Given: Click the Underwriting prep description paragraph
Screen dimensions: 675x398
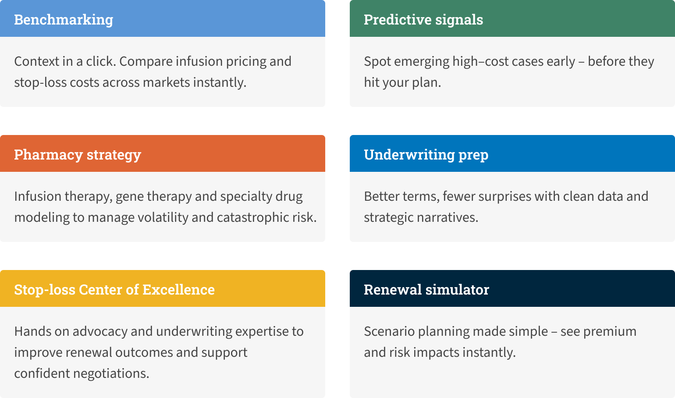Looking at the screenshot, I should coord(506,207).
